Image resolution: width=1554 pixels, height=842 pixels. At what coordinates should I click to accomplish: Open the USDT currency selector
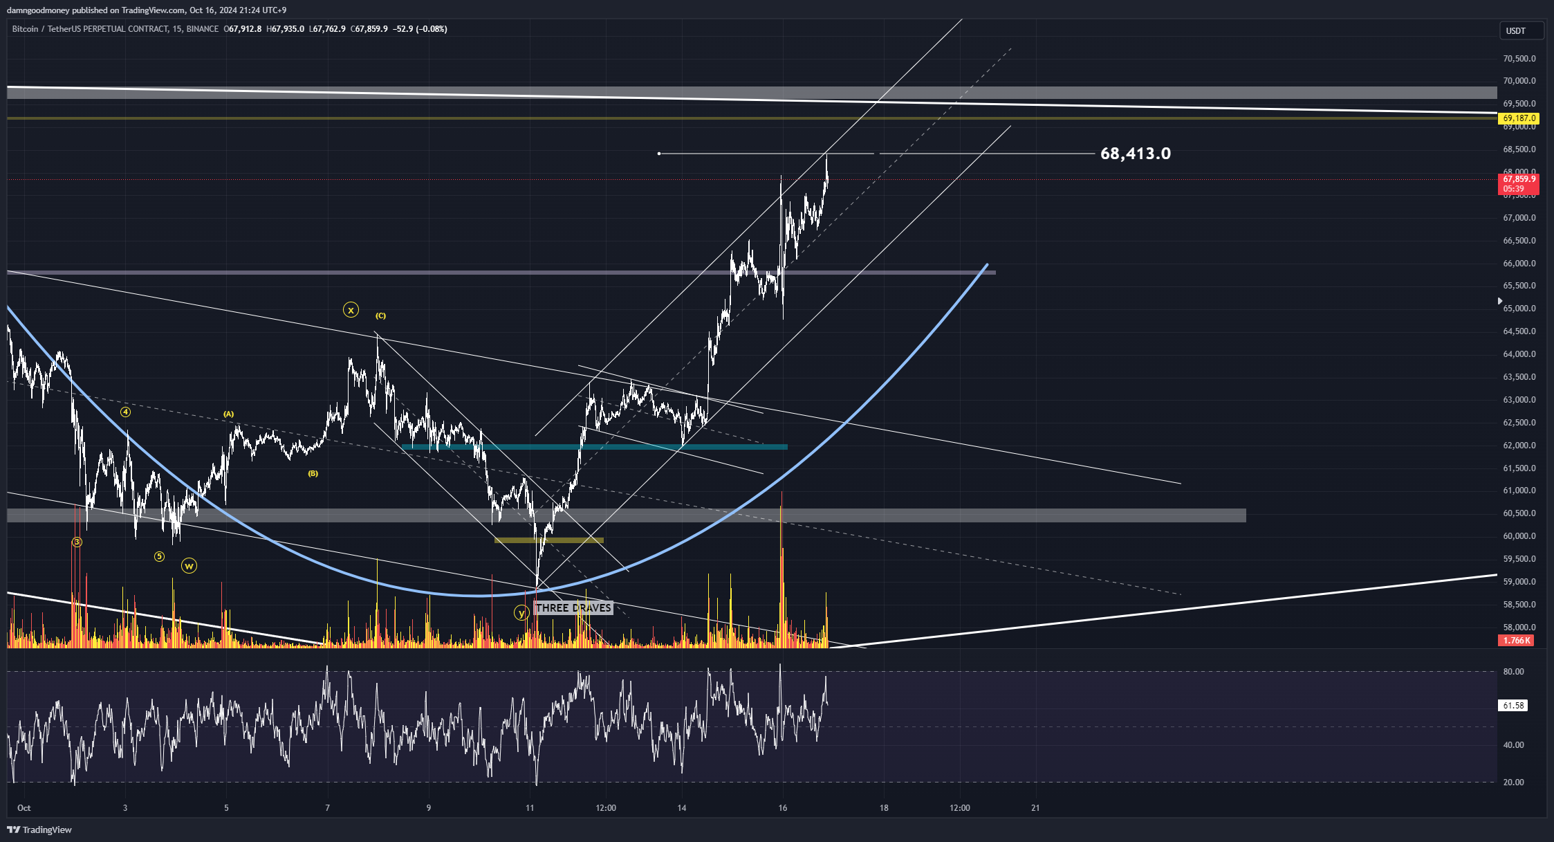pyautogui.click(x=1521, y=30)
